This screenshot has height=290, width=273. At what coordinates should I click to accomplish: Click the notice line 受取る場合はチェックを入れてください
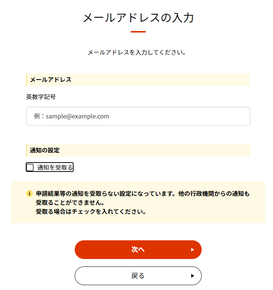(91, 212)
